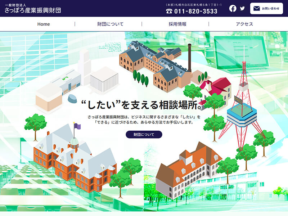Select the Home navigation item
Screen dimensions: 288x216
point(44,24)
